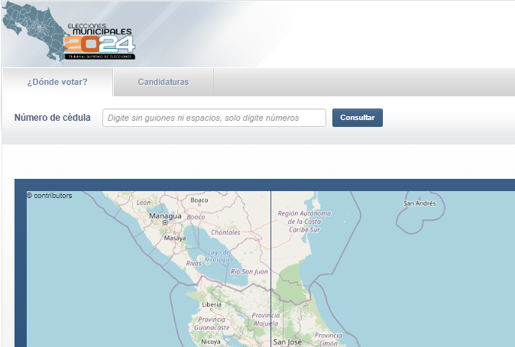Switch to the ¿Dónde votar? tab
This screenshot has height=347, width=515.
(x=57, y=82)
